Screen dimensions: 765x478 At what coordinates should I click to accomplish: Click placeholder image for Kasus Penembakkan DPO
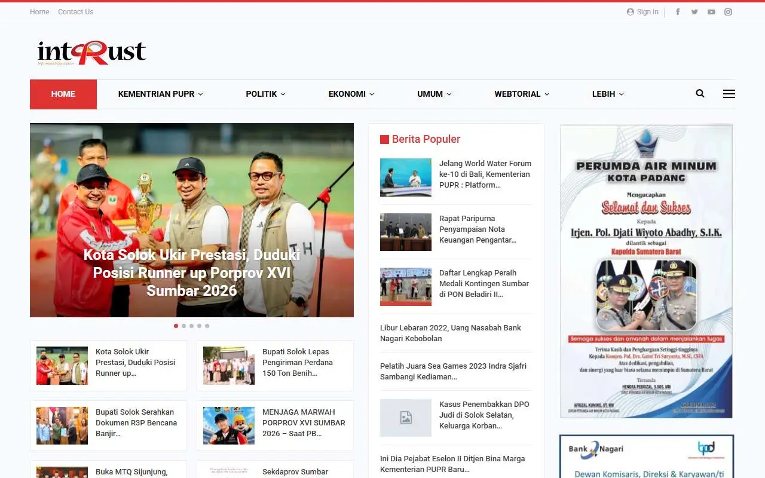(x=406, y=418)
